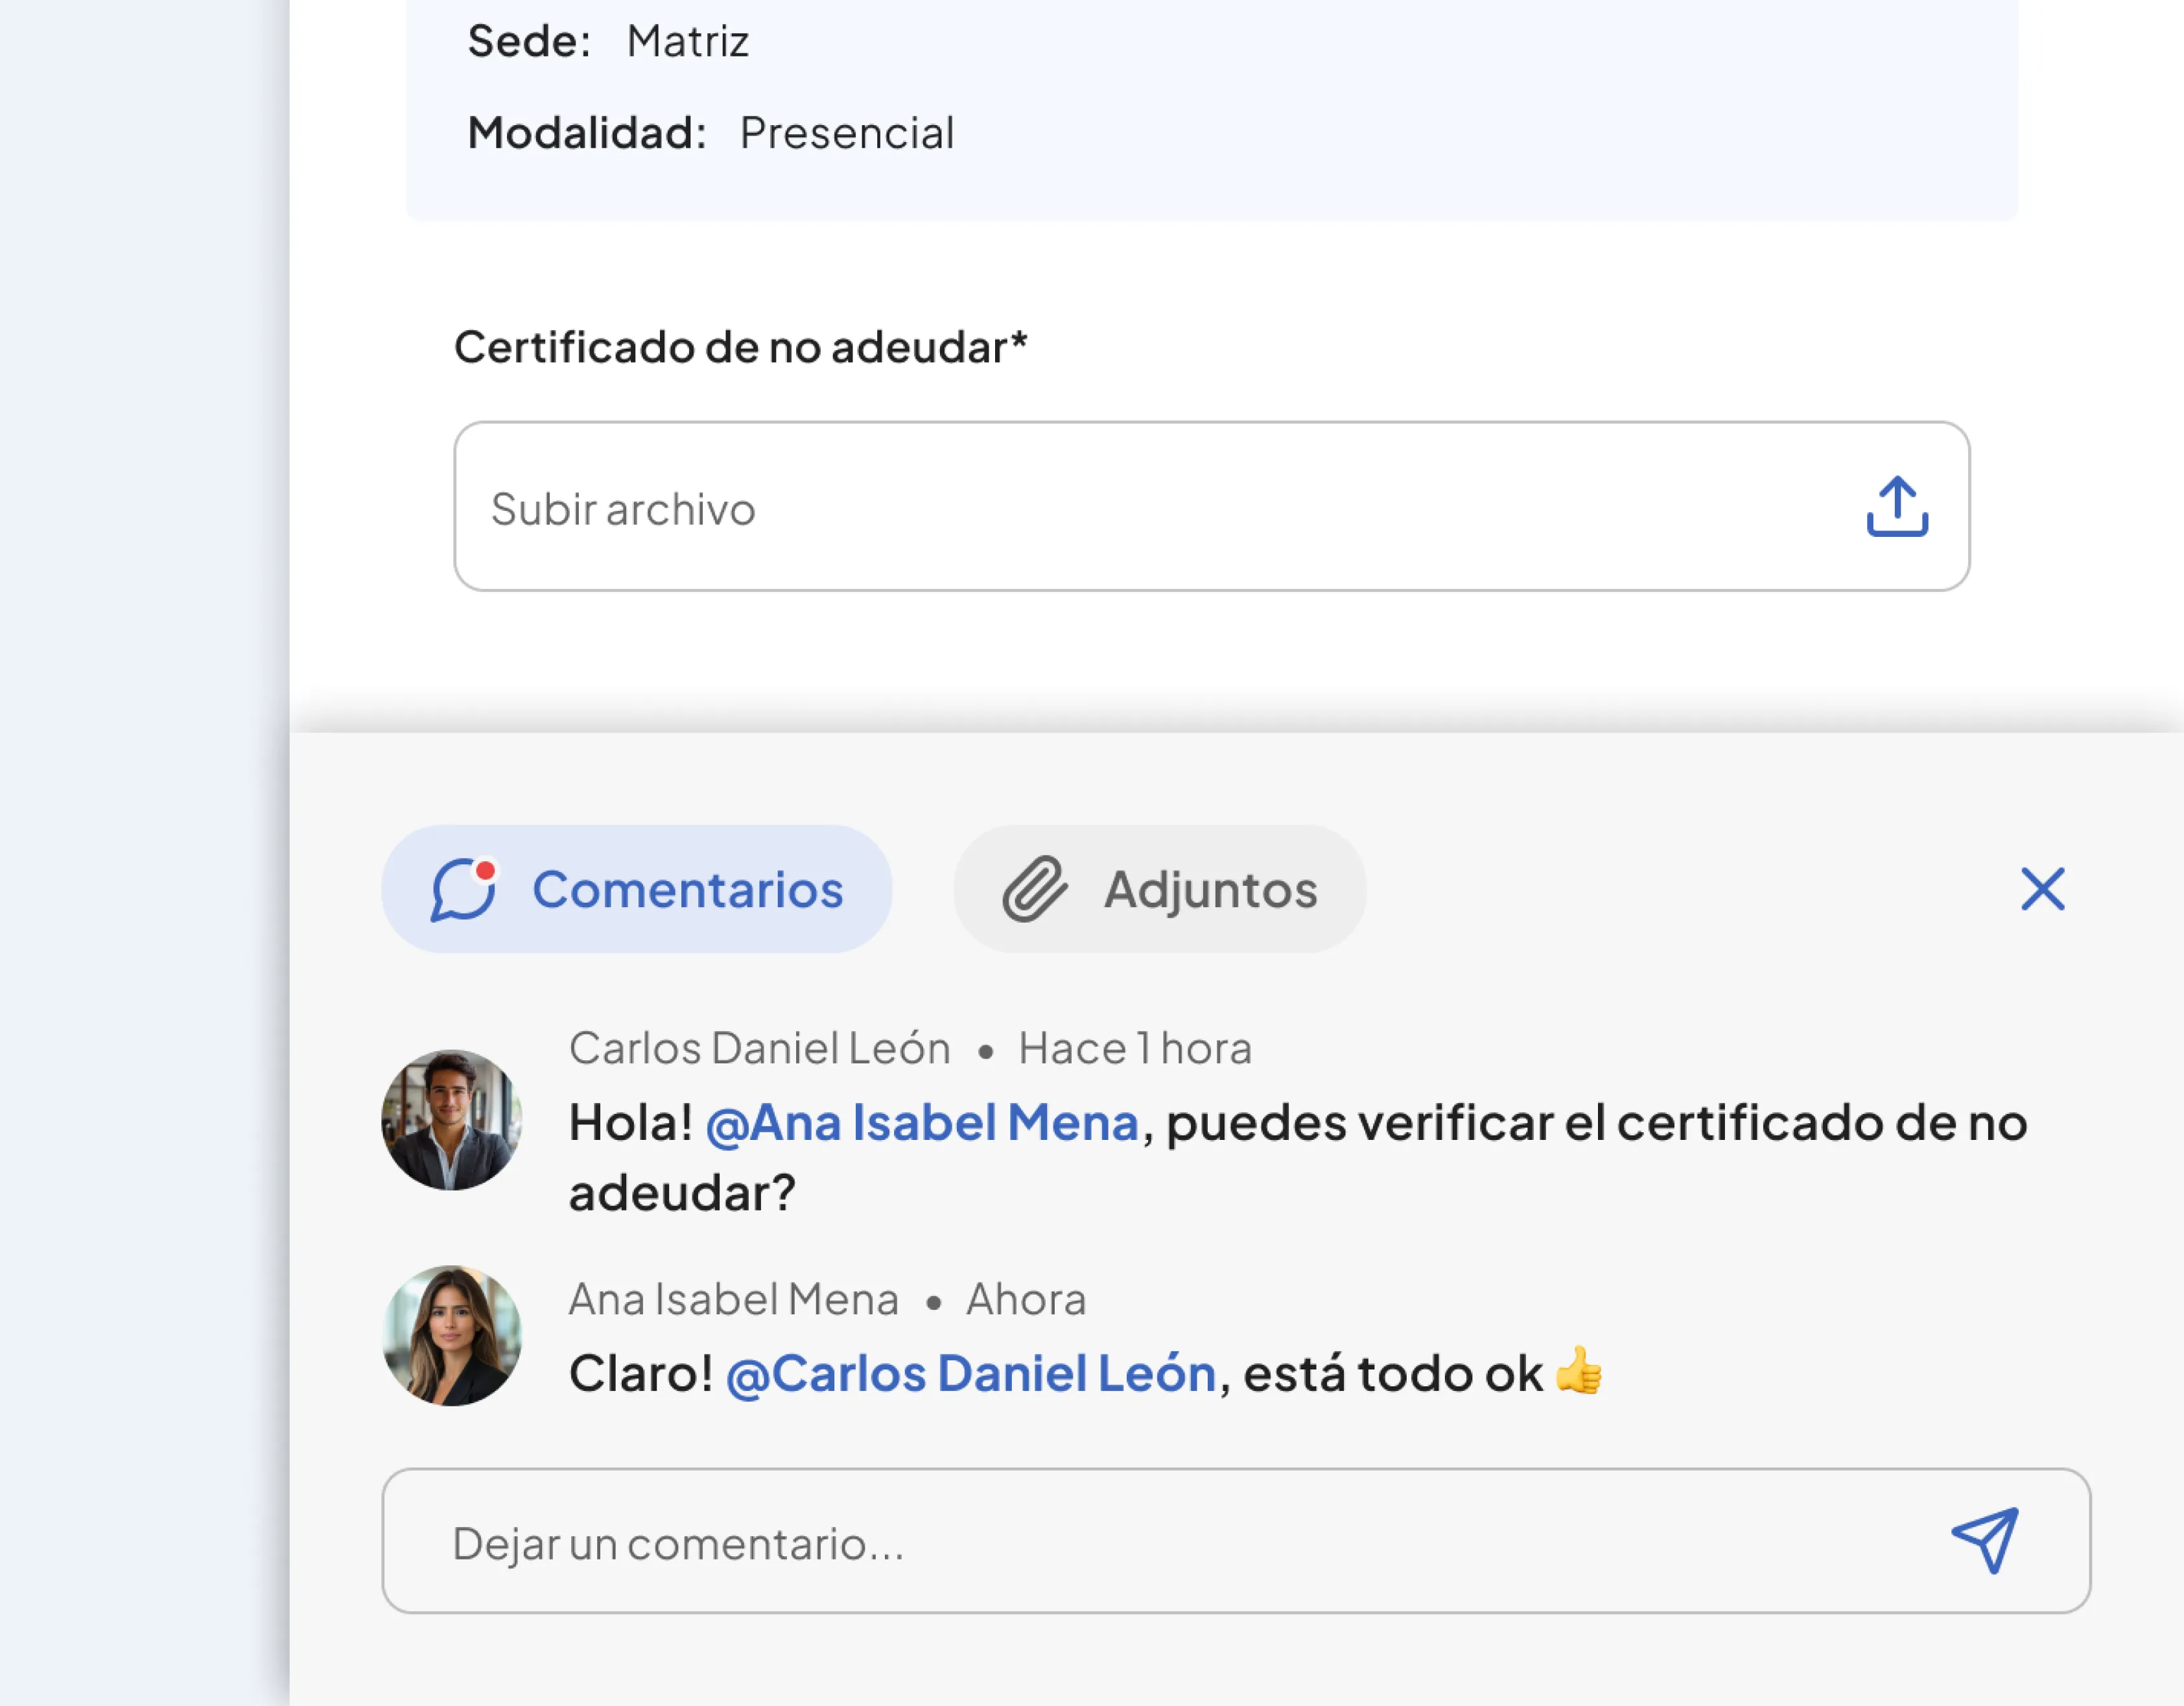Click the paperclip icon in Adjuntos
The height and width of the screenshot is (1706, 2184).
pos(1035,889)
